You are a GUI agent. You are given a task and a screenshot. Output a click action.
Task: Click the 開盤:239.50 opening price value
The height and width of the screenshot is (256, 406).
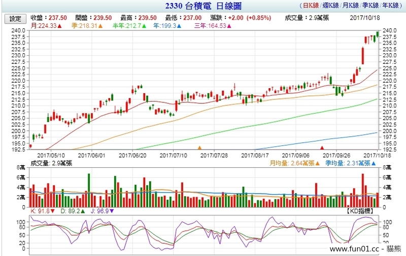(93, 18)
